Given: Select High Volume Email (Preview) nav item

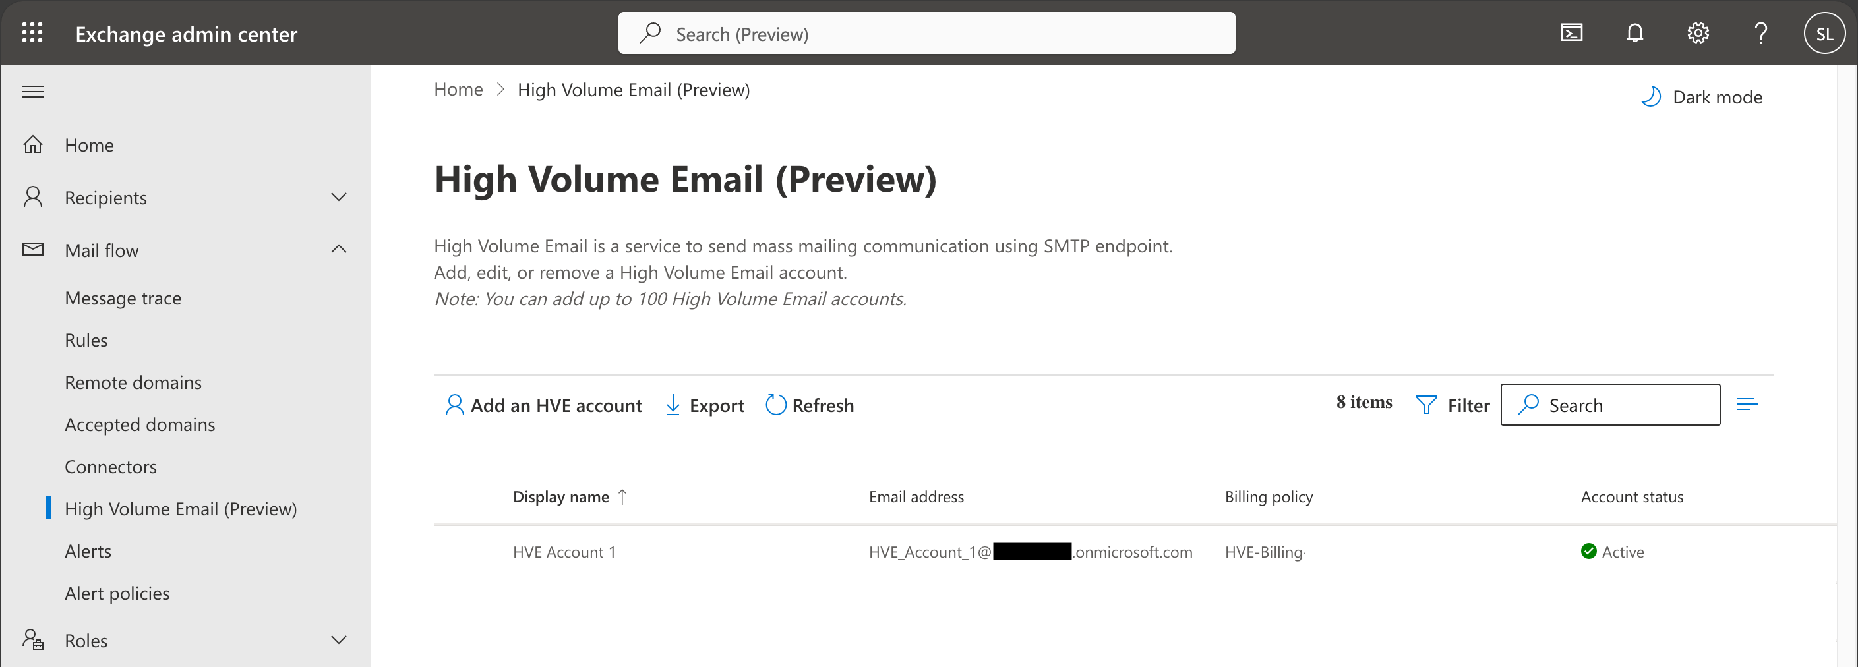Looking at the screenshot, I should tap(180, 509).
